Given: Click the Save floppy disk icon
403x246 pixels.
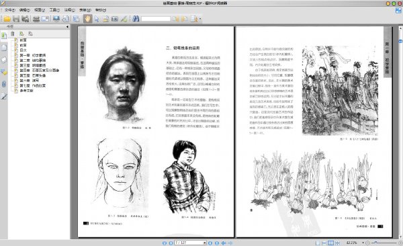Looking at the screenshot, I should coord(16,19).
